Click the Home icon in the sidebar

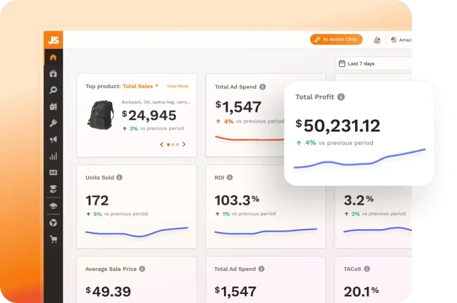(53, 58)
